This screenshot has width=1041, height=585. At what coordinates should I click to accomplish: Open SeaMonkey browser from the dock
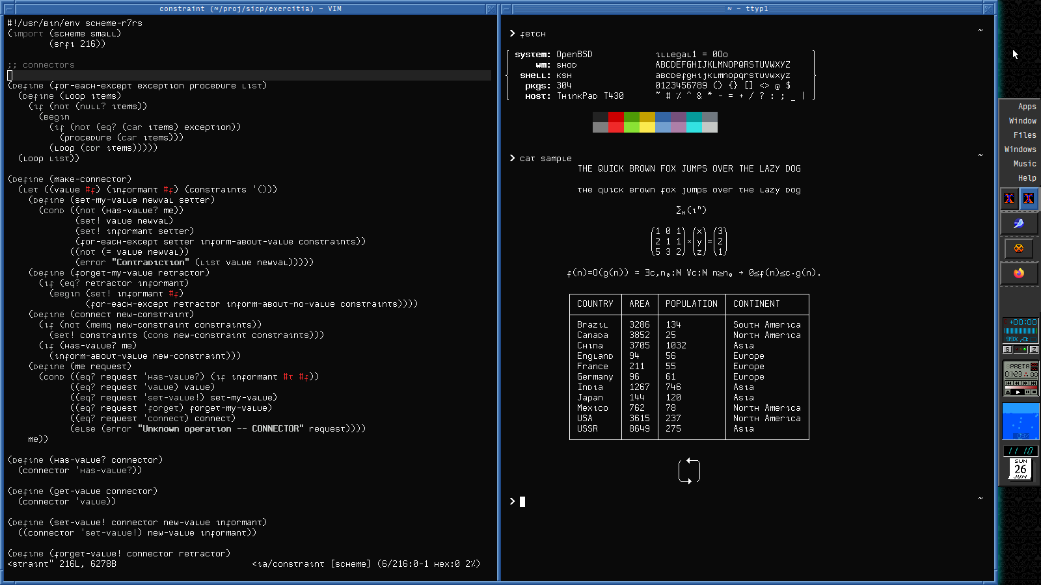click(x=1019, y=223)
